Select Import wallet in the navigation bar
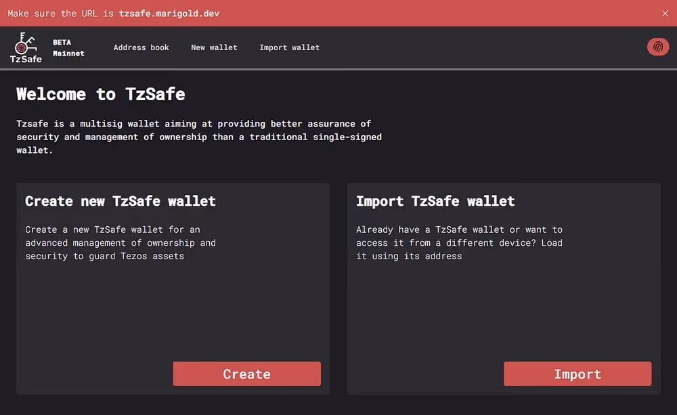This screenshot has width=677, height=415. coord(289,47)
